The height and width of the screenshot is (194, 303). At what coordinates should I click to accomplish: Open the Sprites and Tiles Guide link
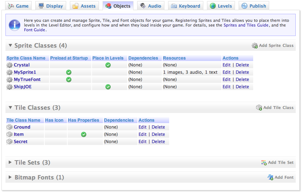click(x=246, y=25)
